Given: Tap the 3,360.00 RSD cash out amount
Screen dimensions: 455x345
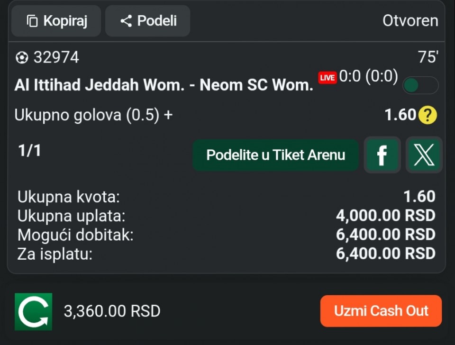Looking at the screenshot, I should [x=112, y=311].
